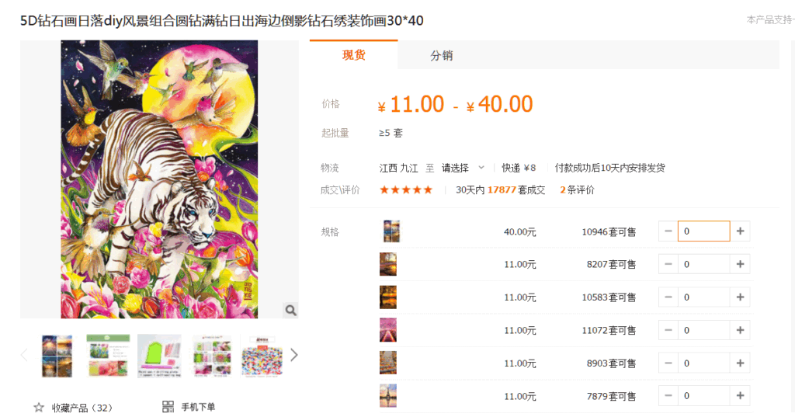795x417 pixels.
Task: Go to next thumbnails with right arrow
Action: click(x=294, y=355)
